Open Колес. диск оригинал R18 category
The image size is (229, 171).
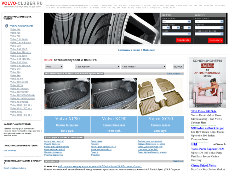point(103,147)
